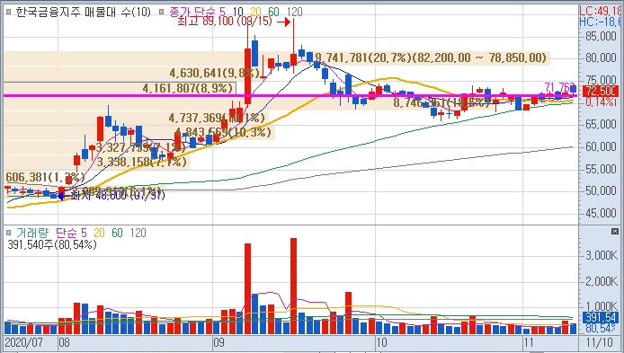624x353 pixels.
Task: Click the 4,630,641(9.8%) volume profile bar
Action: coord(131,73)
